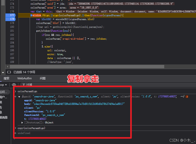The width and height of the screenshot is (196, 144).
Task: Click the appid value search-pc-java
Action: pyautogui.click(x=45, y=100)
